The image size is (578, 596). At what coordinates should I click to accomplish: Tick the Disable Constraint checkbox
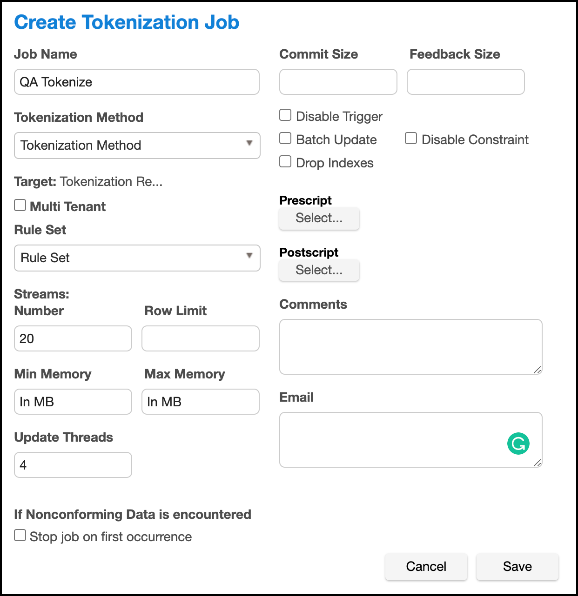411,139
